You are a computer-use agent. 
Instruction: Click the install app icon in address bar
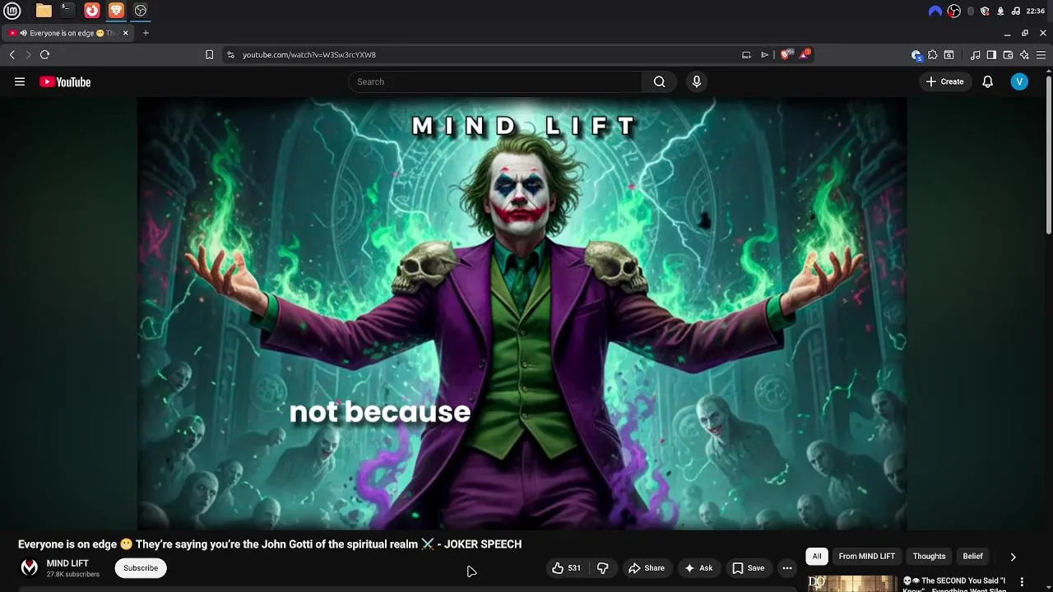pos(746,54)
